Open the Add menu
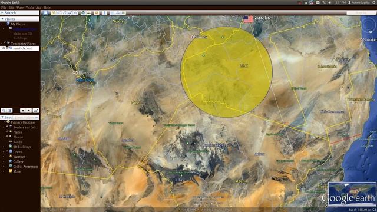This screenshot has width=377, height=212. click(x=38, y=8)
